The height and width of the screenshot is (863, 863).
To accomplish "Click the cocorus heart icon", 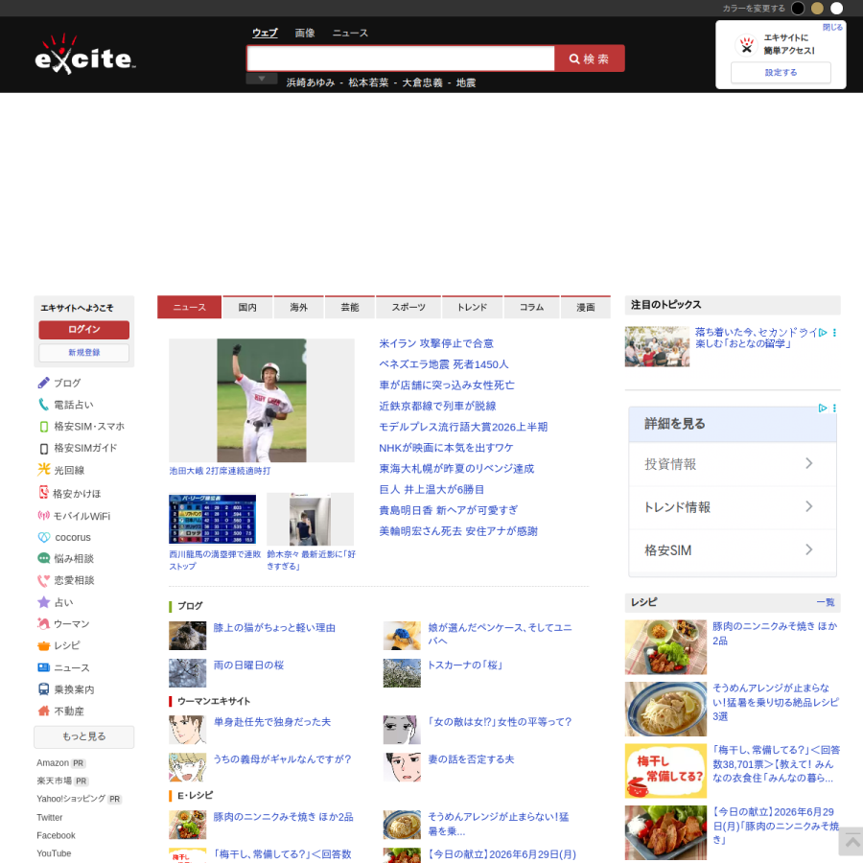I will [44, 537].
